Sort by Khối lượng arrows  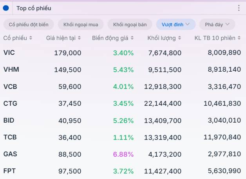179,38
